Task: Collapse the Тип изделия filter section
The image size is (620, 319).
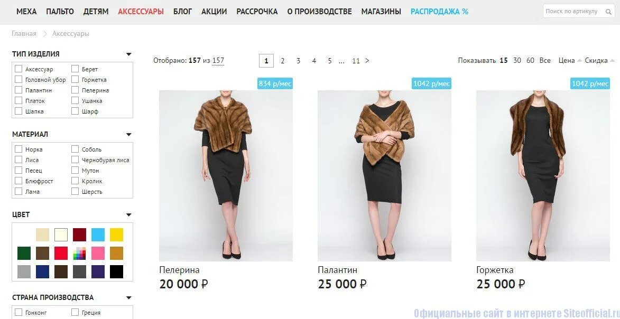Action: tap(128, 54)
